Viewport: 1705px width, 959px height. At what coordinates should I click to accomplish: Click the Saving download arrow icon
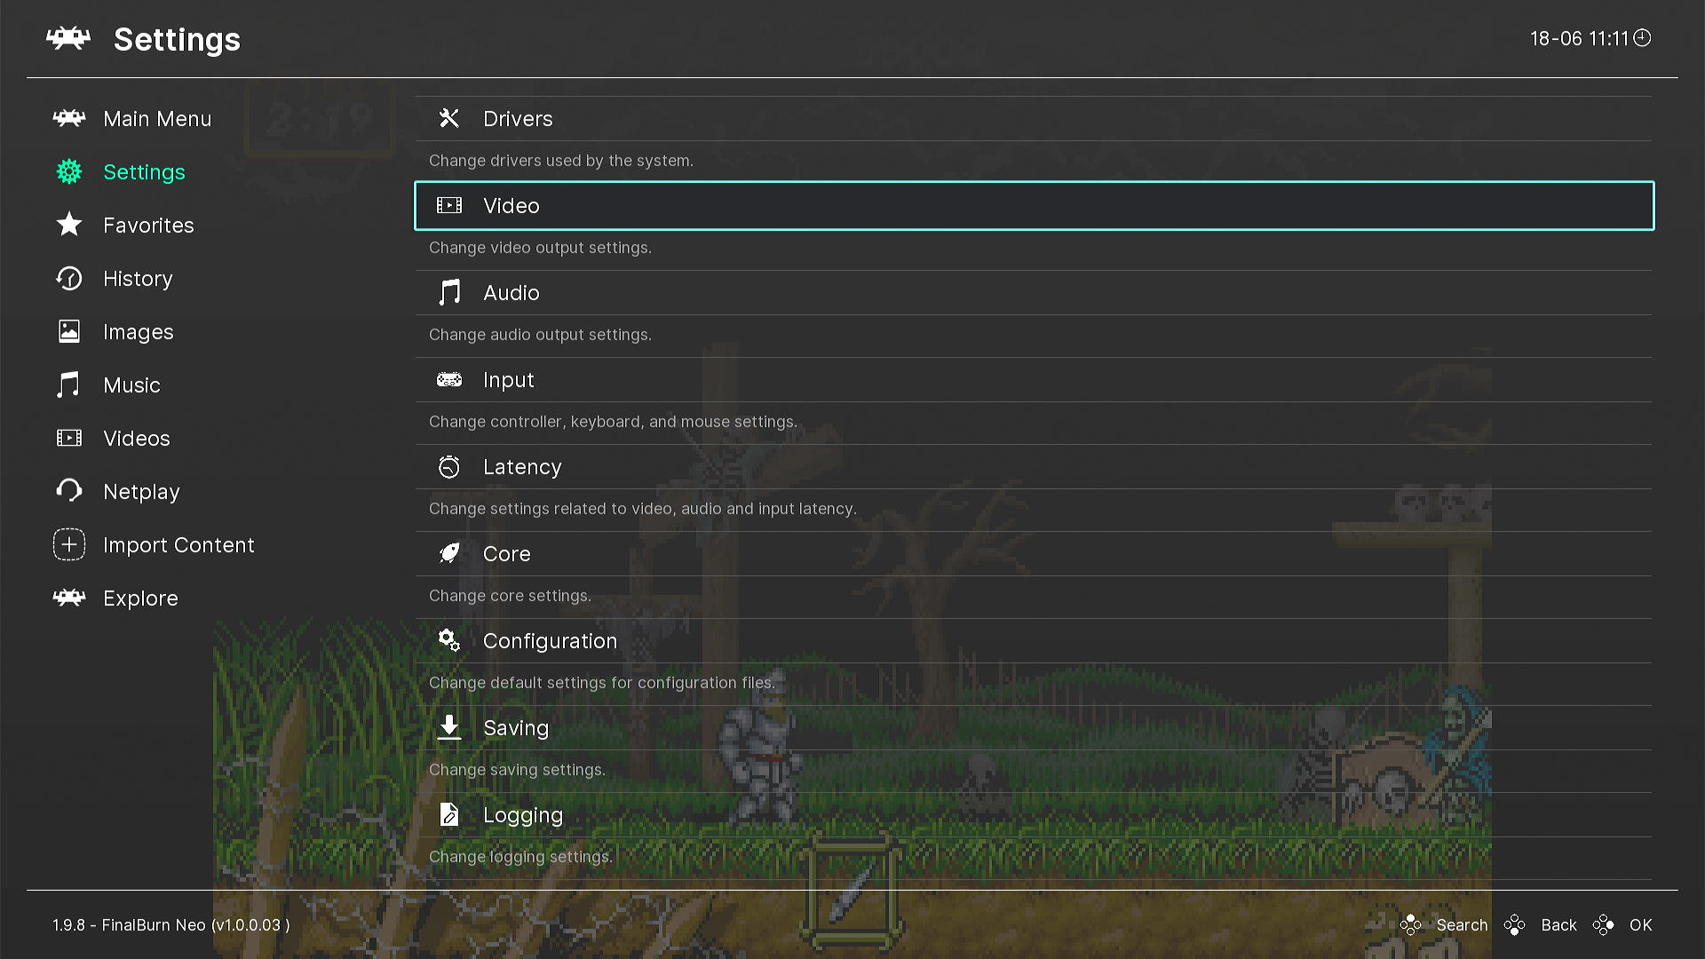click(449, 728)
